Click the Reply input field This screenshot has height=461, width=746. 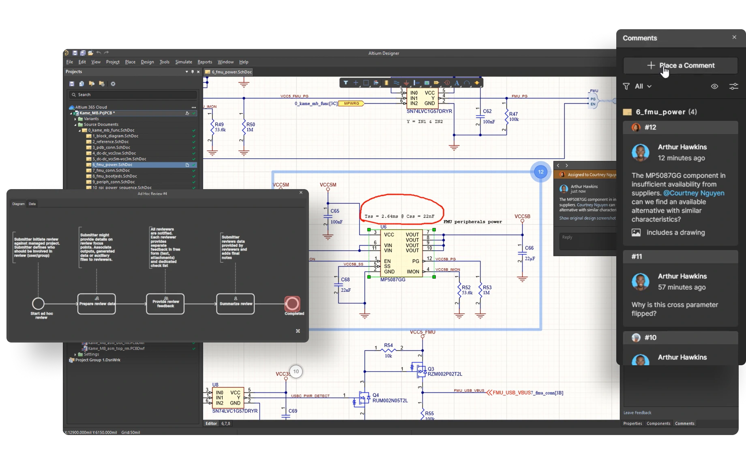tap(587, 241)
